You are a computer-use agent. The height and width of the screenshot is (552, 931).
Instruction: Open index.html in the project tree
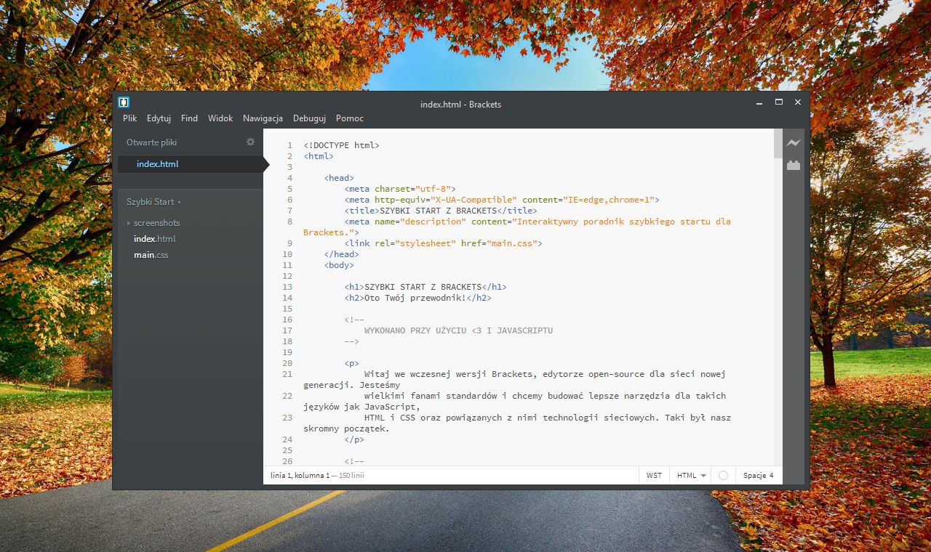click(x=154, y=239)
